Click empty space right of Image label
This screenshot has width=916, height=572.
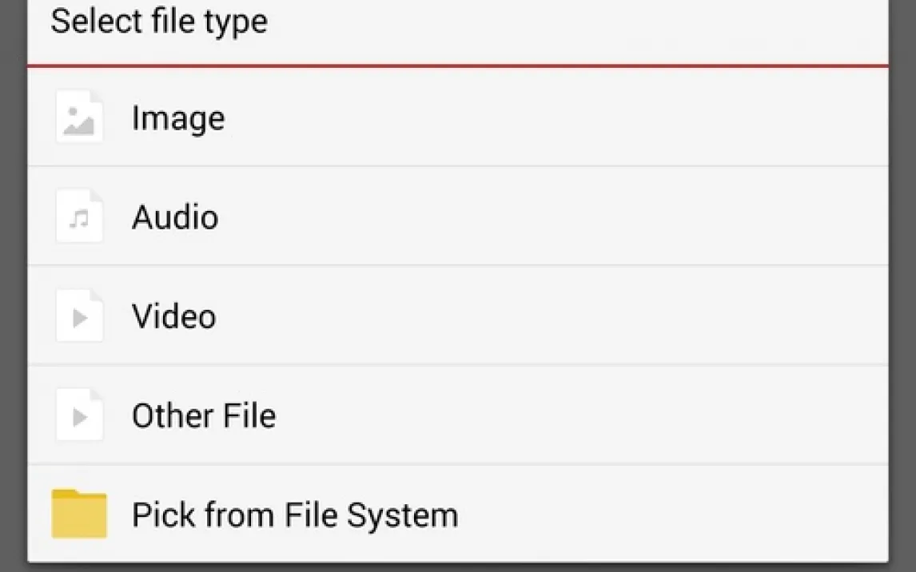(560, 118)
